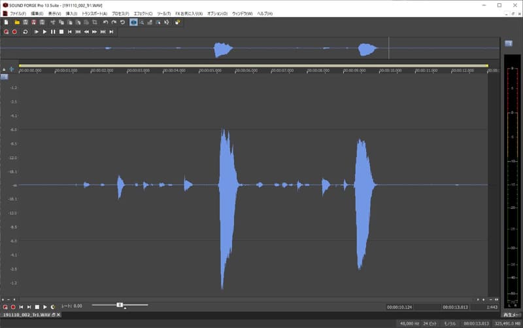Close the 191110_002_Tr1.WAV tab
523x328 pixels.
59,315
